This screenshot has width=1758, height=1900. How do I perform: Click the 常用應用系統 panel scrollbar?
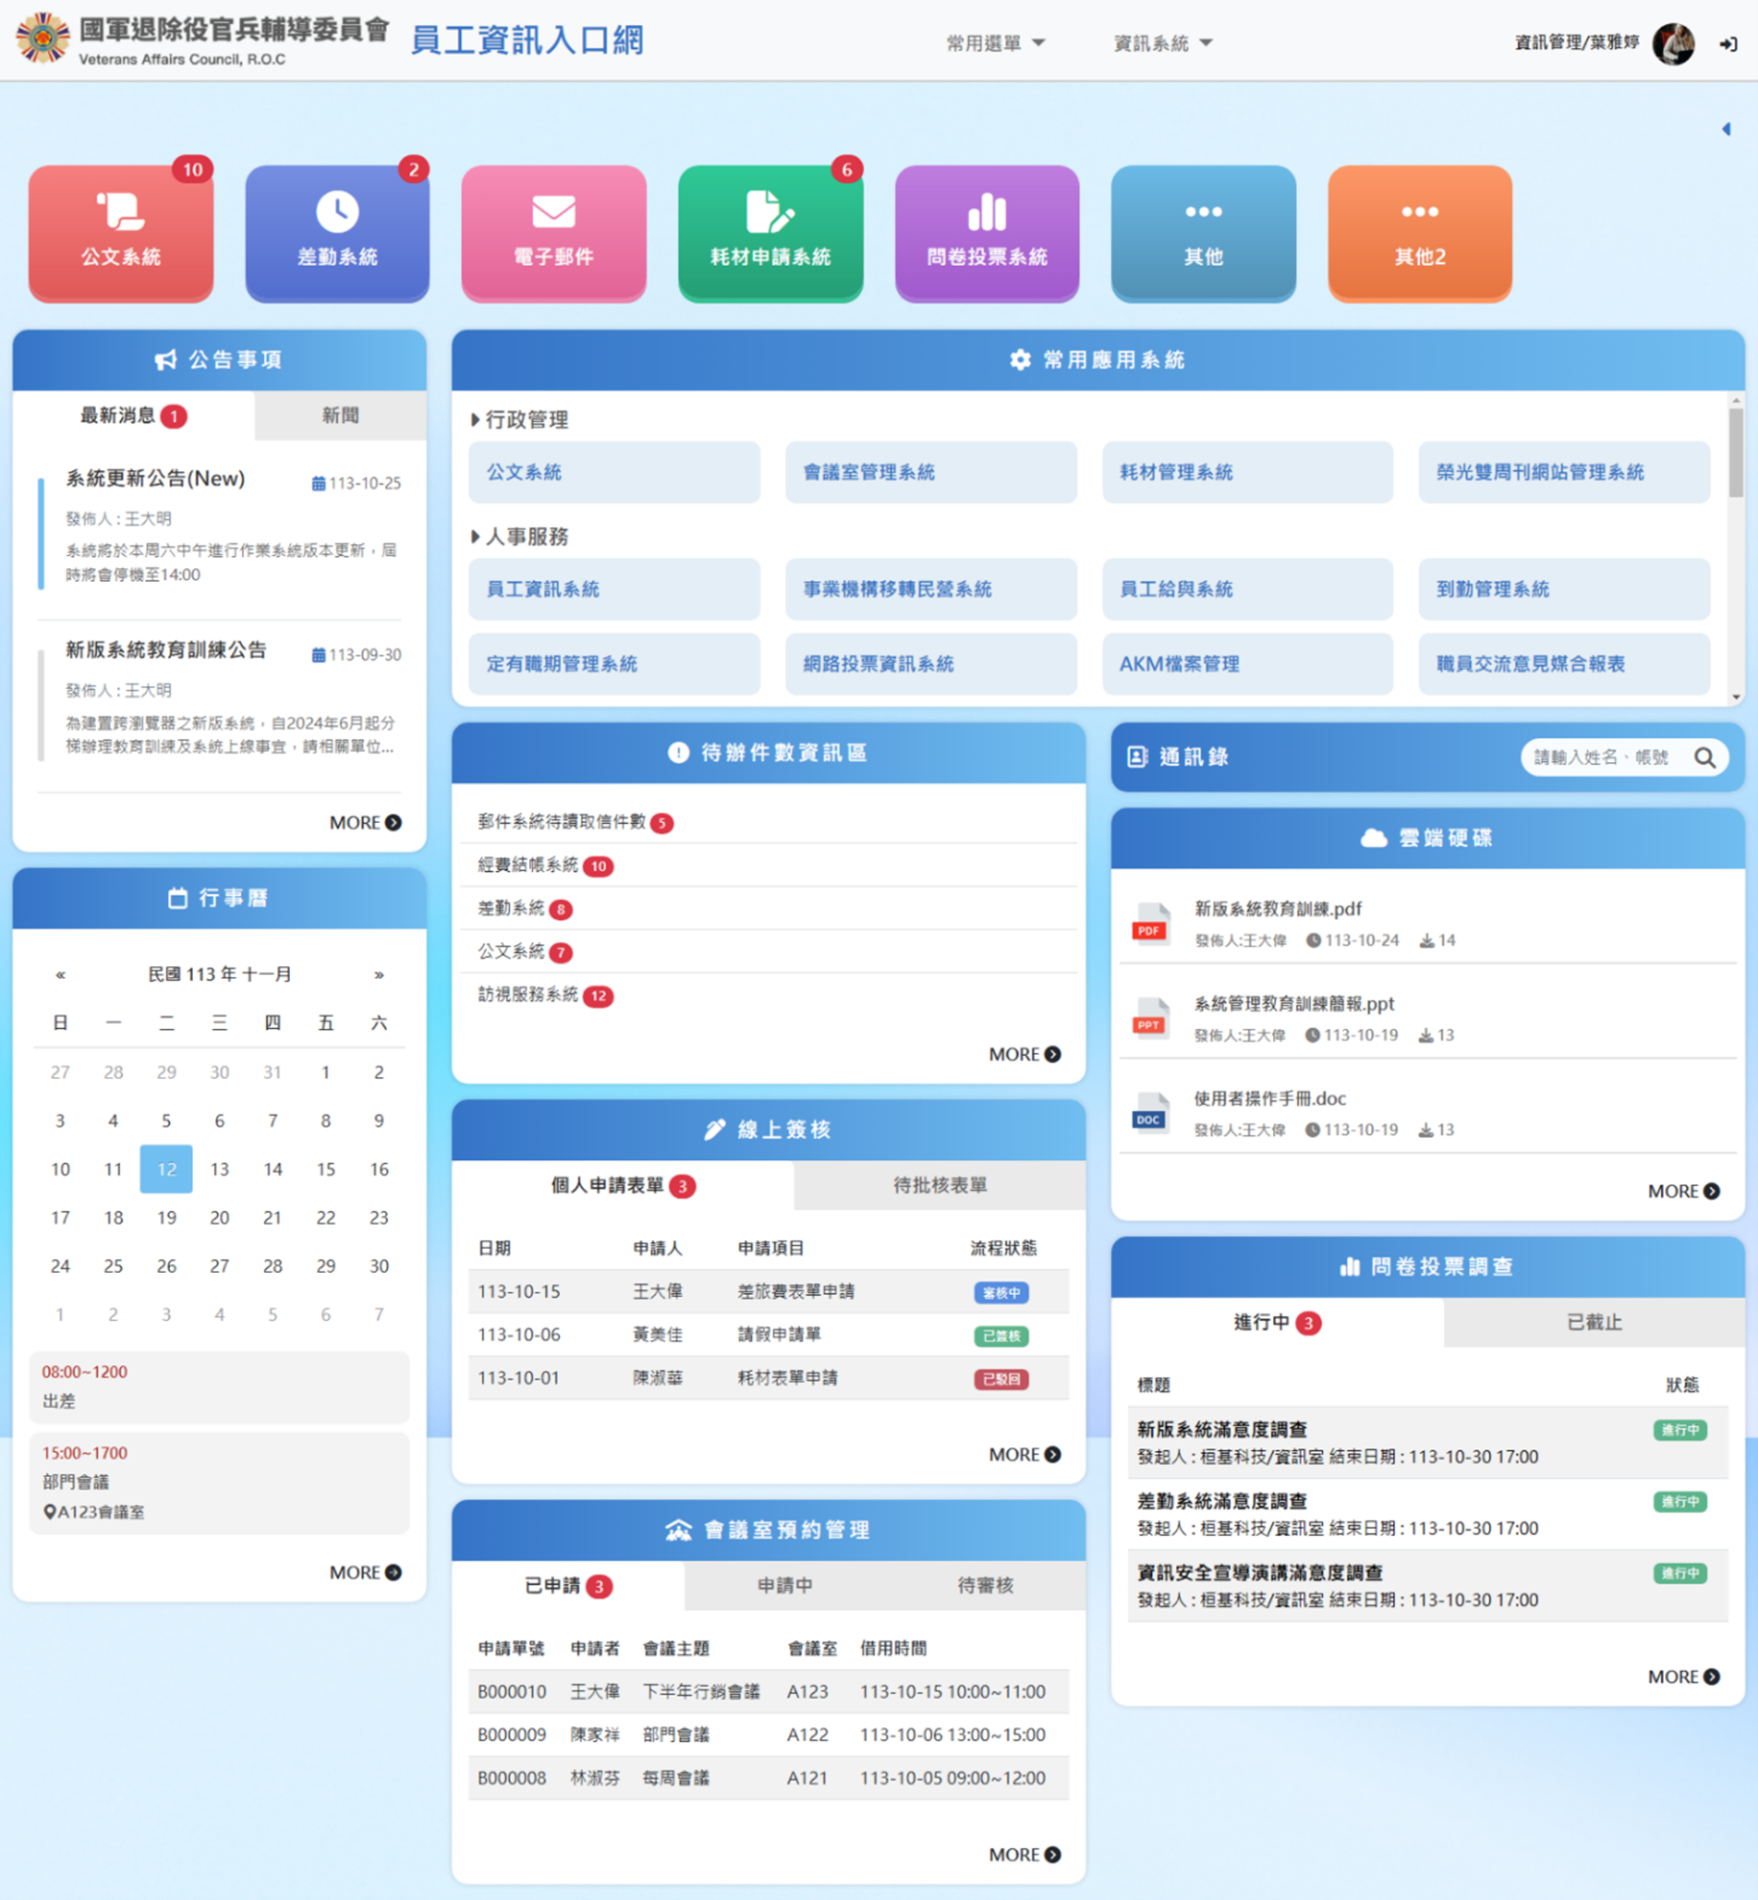pos(1736,453)
